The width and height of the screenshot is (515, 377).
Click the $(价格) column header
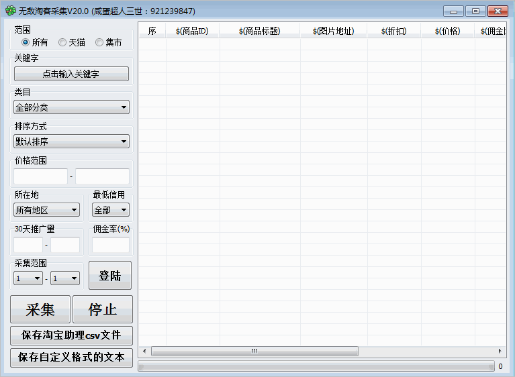tap(448, 31)
